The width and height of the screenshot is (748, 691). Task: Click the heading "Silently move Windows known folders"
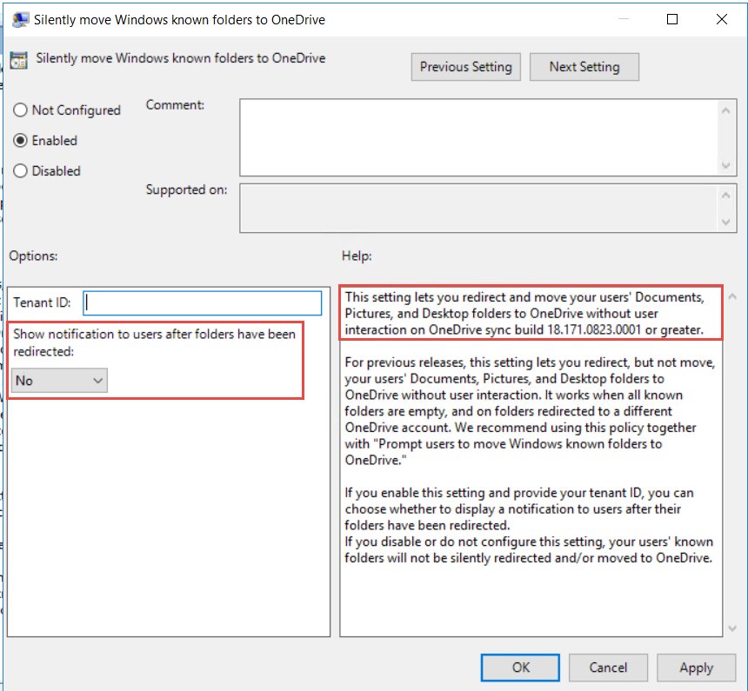(181, 58)
